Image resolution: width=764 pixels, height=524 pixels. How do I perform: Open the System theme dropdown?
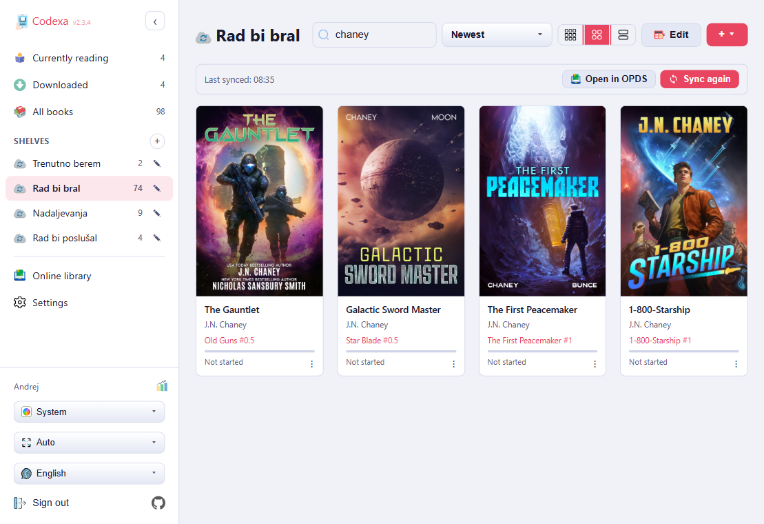89,412
